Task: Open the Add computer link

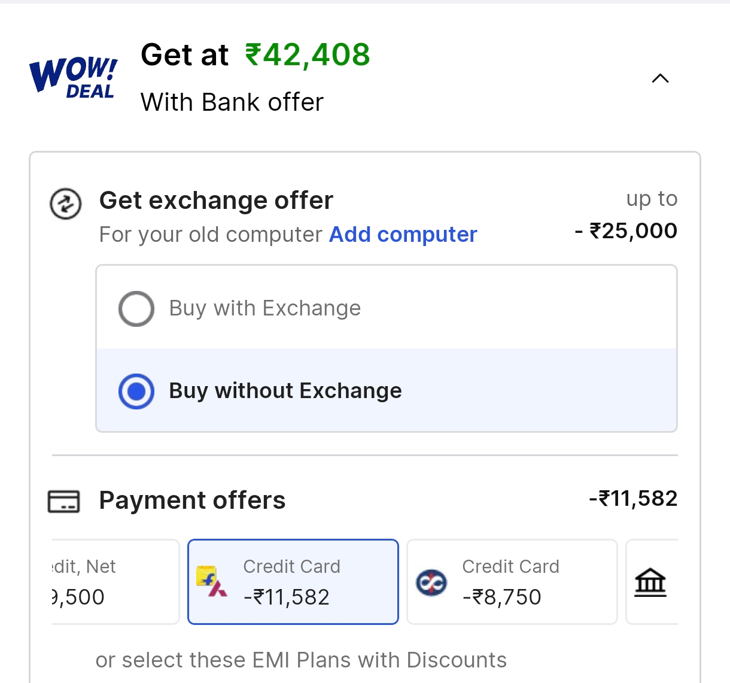Action: pos(402,234)
